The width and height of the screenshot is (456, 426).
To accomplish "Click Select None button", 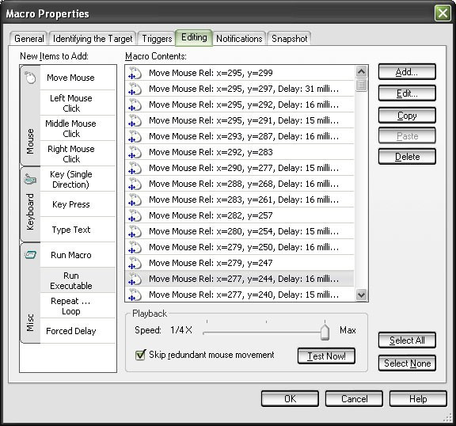I will [x=407, y=363].
